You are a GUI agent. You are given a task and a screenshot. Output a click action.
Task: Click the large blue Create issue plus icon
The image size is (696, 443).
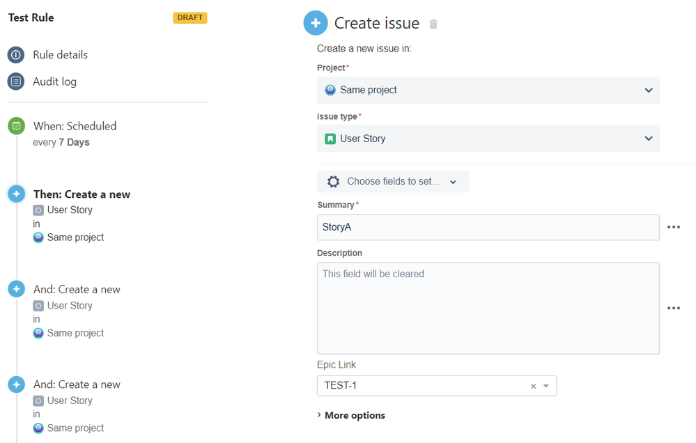pyautogui.click(x=316, y=23)
